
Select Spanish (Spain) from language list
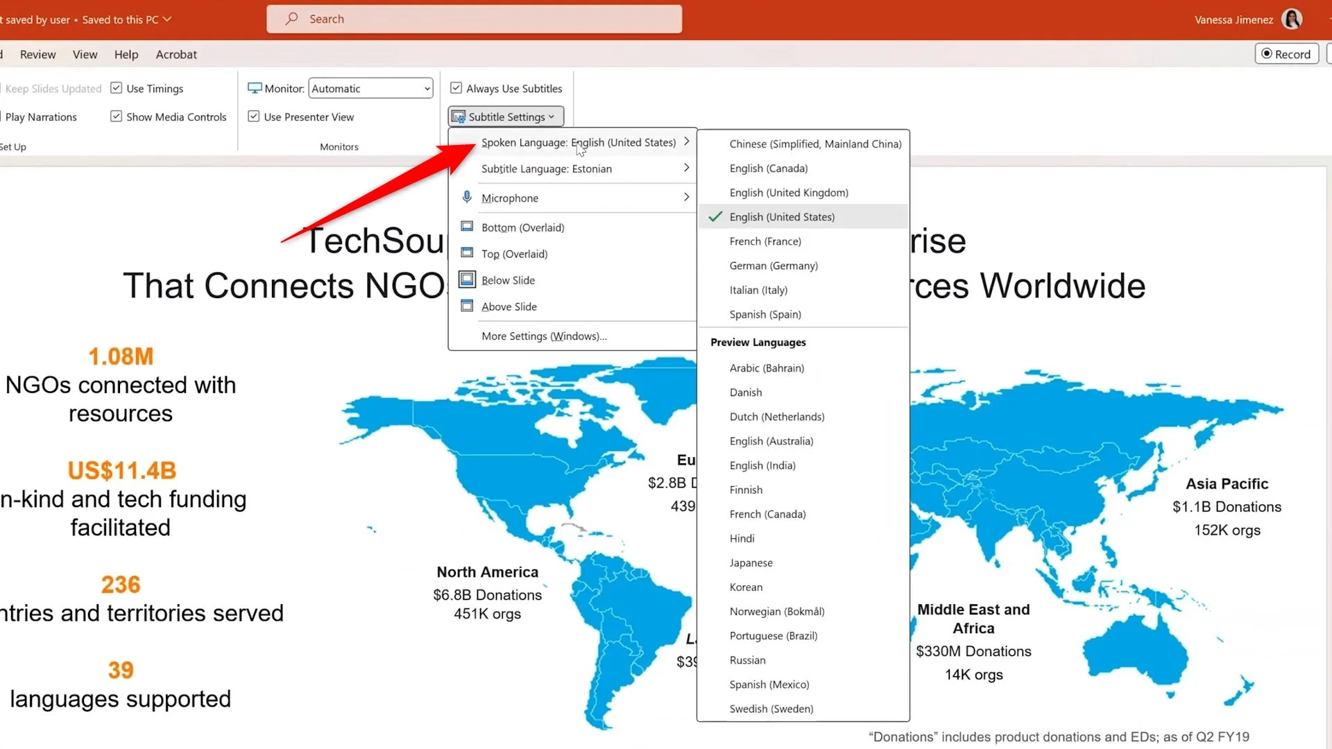765,313
